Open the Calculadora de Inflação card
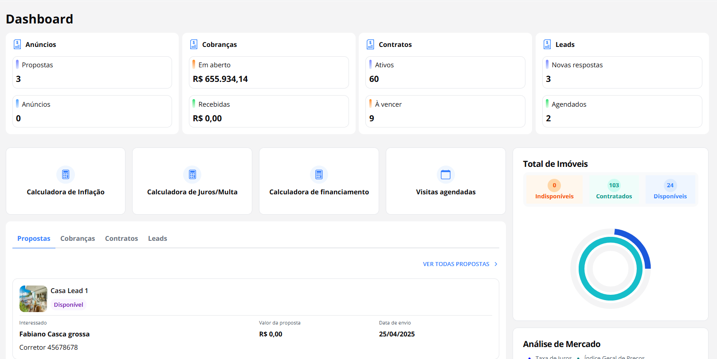Image resolution: width=717 pixels, height=359 pixels. coord(66,181)
